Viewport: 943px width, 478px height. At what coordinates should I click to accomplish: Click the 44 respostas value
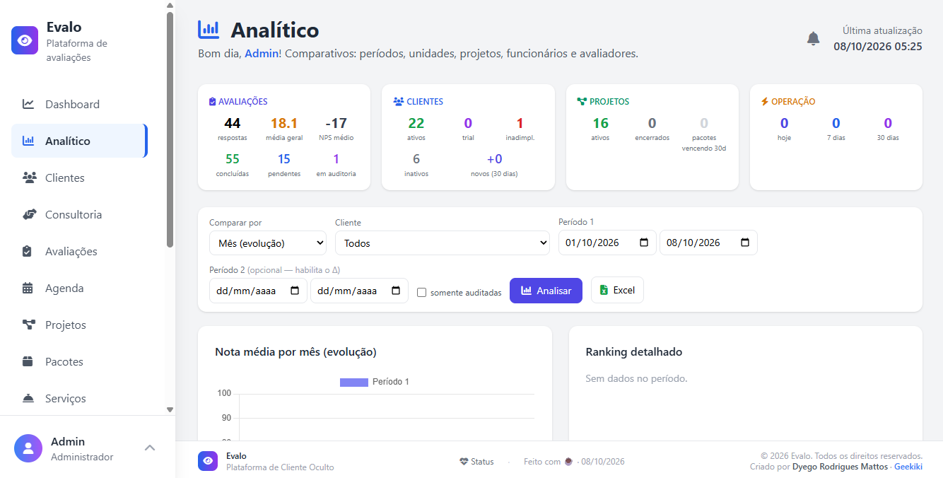233,123
